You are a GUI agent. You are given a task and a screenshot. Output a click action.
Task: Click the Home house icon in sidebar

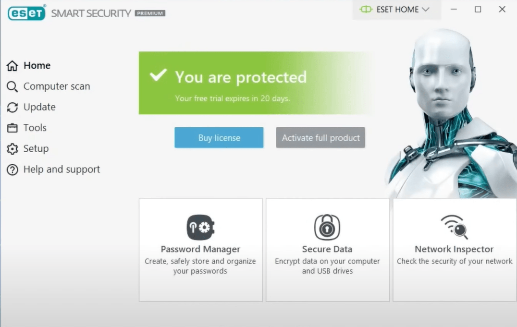12,66
